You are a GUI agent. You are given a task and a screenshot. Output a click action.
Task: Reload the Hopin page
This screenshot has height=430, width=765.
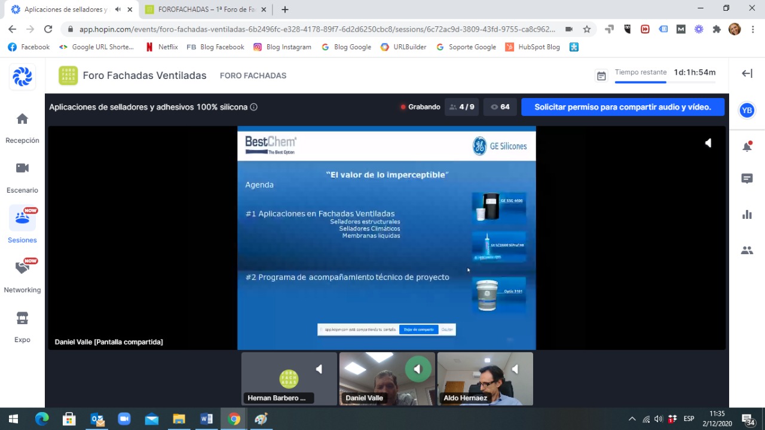(x=48, y=29)
